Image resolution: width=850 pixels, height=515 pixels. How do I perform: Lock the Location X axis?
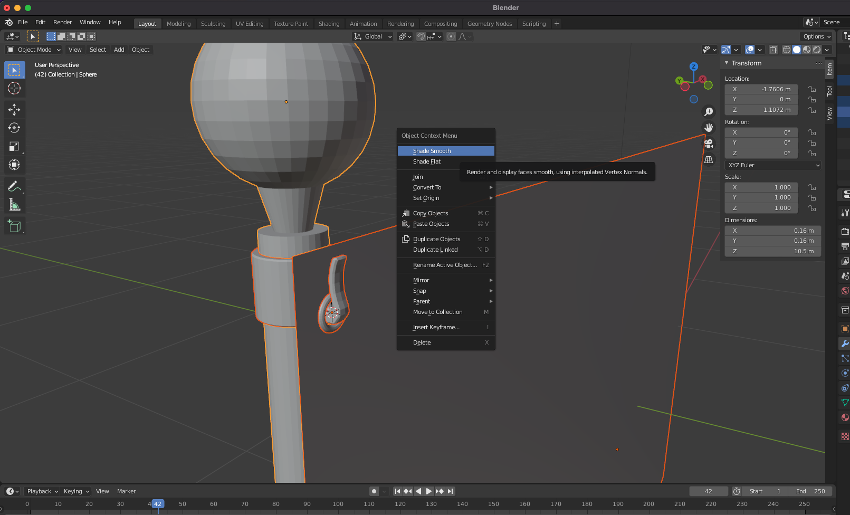point(812,89)
